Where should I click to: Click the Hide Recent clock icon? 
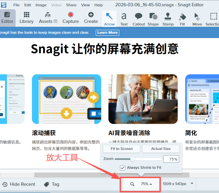(x=5, y=184)
